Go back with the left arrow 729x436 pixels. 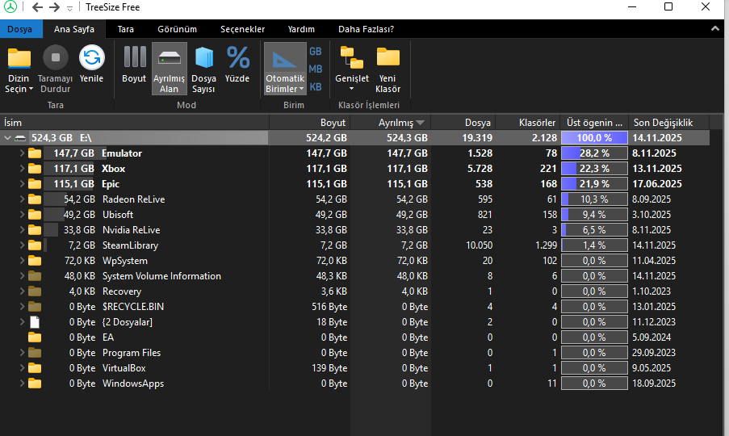point(38,7)
